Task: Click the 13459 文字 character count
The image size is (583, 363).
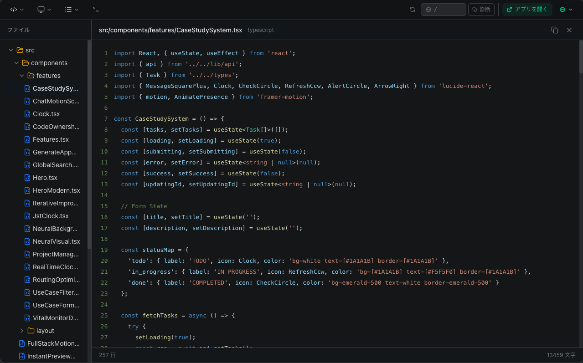Action: [x=561, y=355]
